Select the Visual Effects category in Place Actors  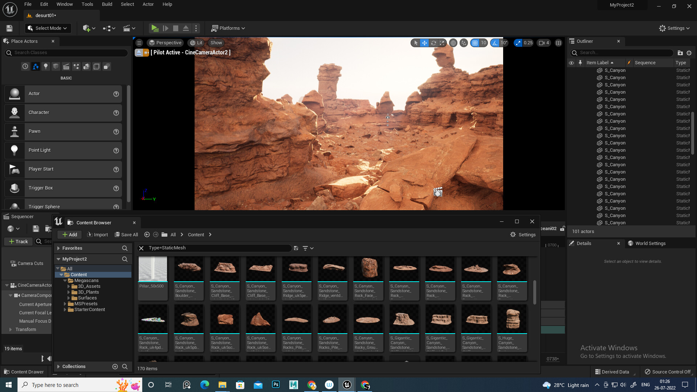[76, 66]
